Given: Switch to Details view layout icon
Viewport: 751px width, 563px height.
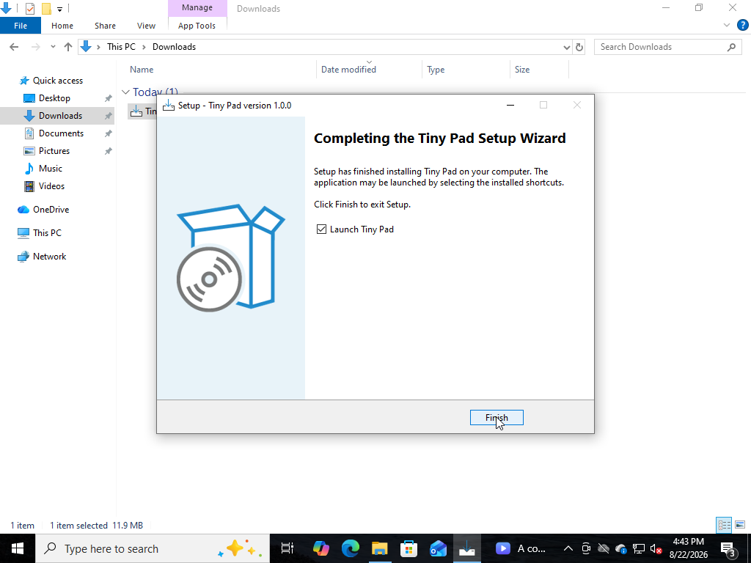Looking at the screenshot, I should pos(724,525).
